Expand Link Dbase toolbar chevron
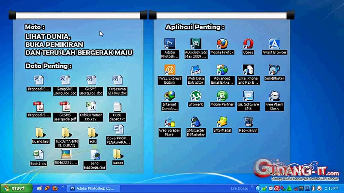Image resolution: width=344 pixels, height=193 pixels. point(252,187)
